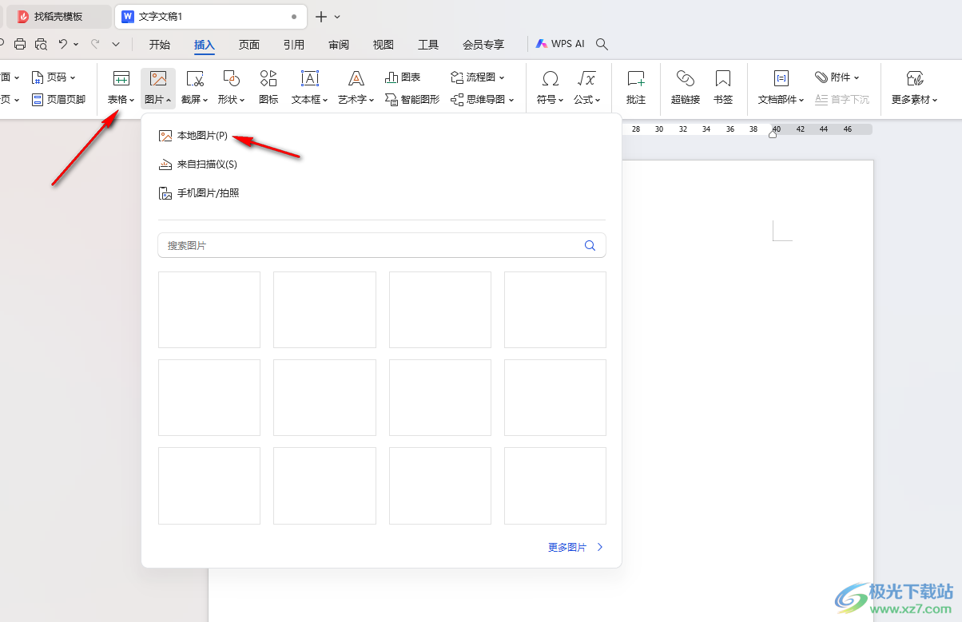Insert 智能图形 smart graphic
This screenshot has width=962, height=622.
412,100
